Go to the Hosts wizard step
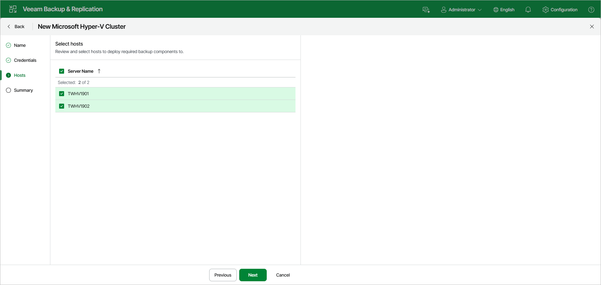The image size is (601, 285). point(20,75)
